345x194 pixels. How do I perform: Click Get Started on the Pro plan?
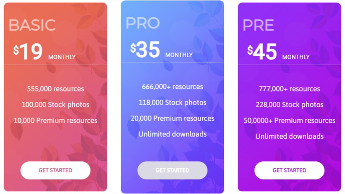click(x=172, y=170)
